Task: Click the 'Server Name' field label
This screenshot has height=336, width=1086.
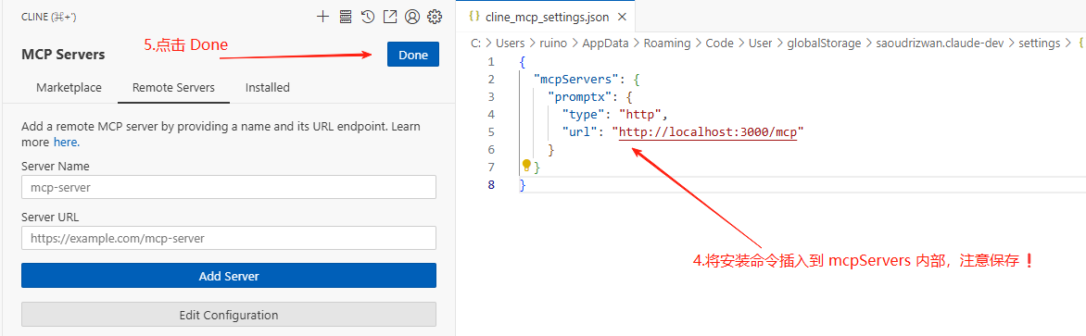Action: (56, 166)
